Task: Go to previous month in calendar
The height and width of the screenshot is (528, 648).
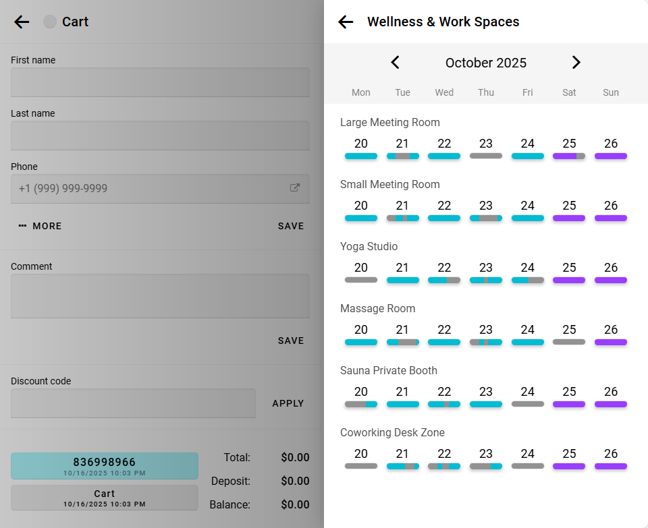Action: (x=396, y=63)
